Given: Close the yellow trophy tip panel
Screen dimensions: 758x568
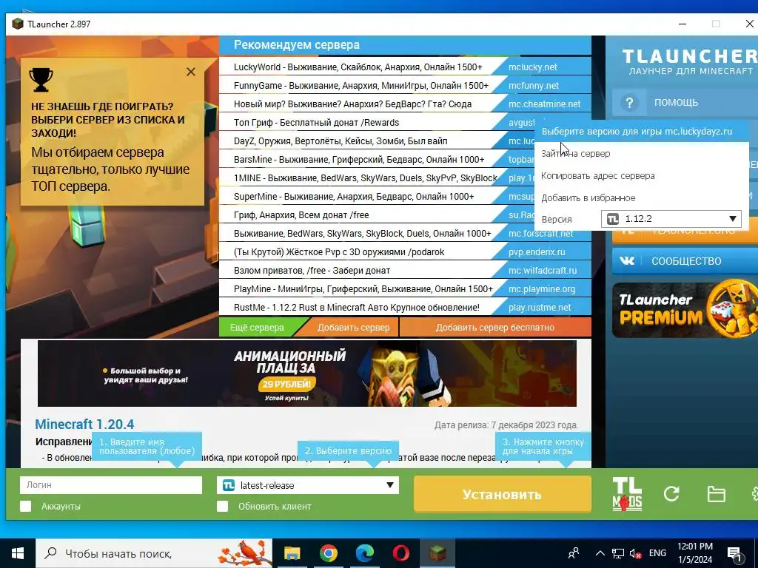Looking at the screenshot, I should click(x=191, y=72).
